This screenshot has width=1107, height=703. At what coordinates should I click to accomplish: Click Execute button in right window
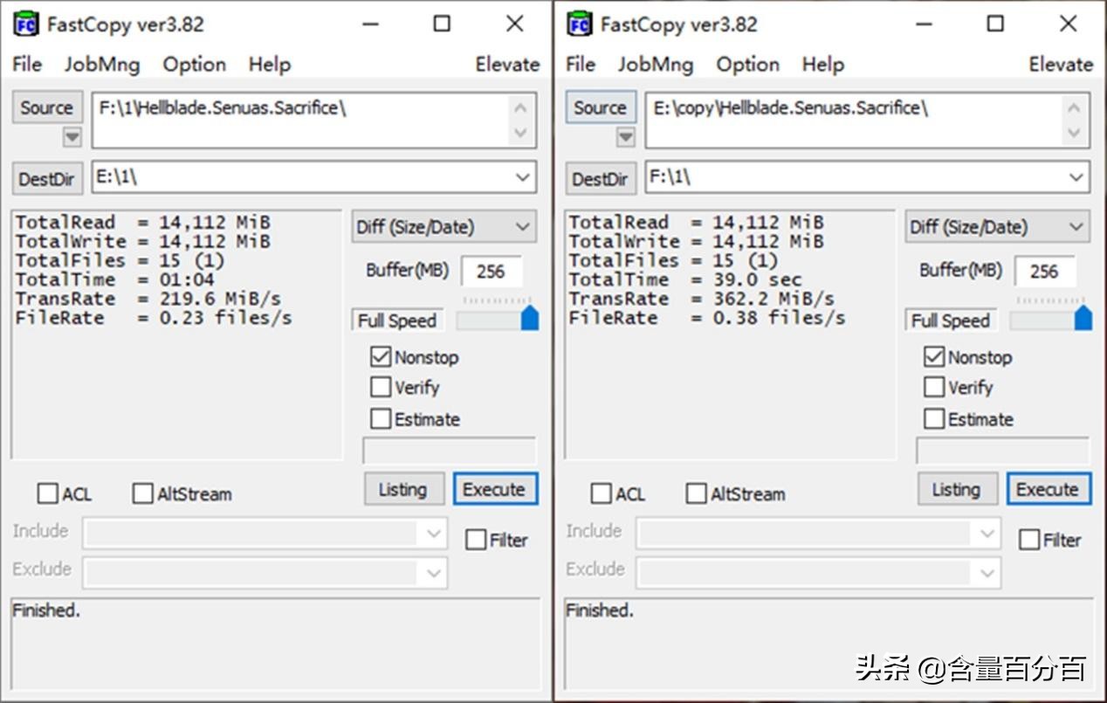[1048, 489]
